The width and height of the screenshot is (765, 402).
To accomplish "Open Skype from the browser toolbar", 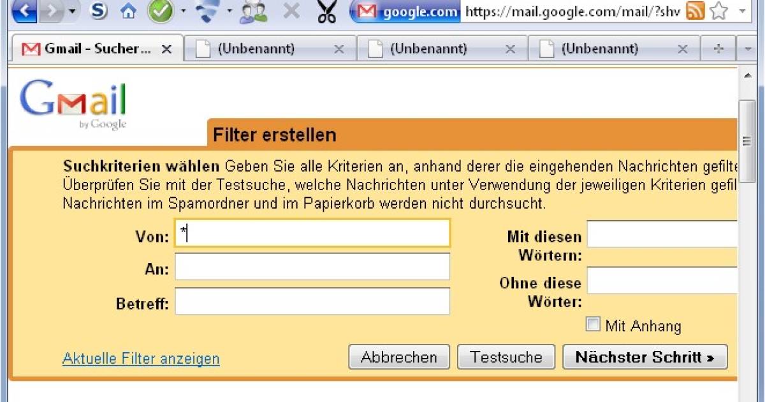I will coord(99,11).
